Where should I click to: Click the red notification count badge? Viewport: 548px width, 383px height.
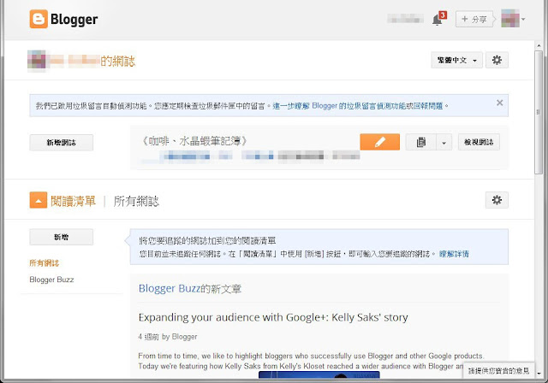(x=443, y=15)
